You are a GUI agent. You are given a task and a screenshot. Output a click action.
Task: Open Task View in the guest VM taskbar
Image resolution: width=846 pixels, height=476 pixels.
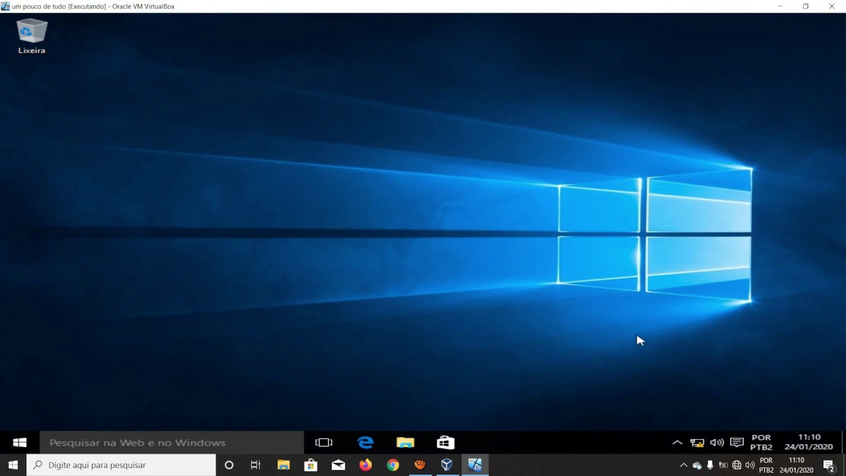click(x=324, y=442)
